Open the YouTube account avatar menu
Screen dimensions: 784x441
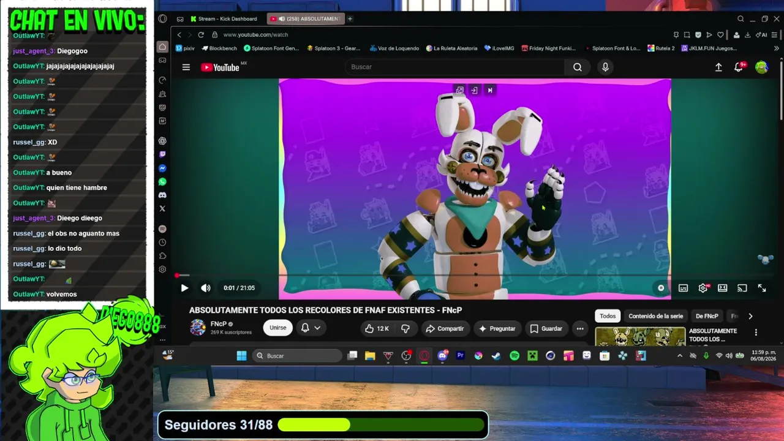[761, 67]
